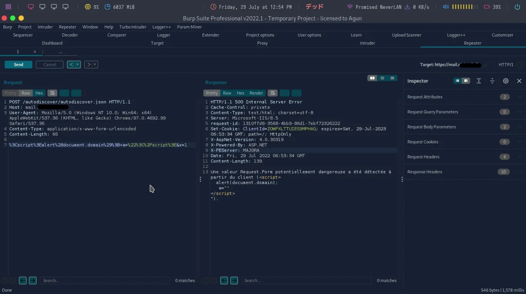The image size is (526, 294).
Task: Select combined tabbed request/response layout
Action: [x=392, y=78]
